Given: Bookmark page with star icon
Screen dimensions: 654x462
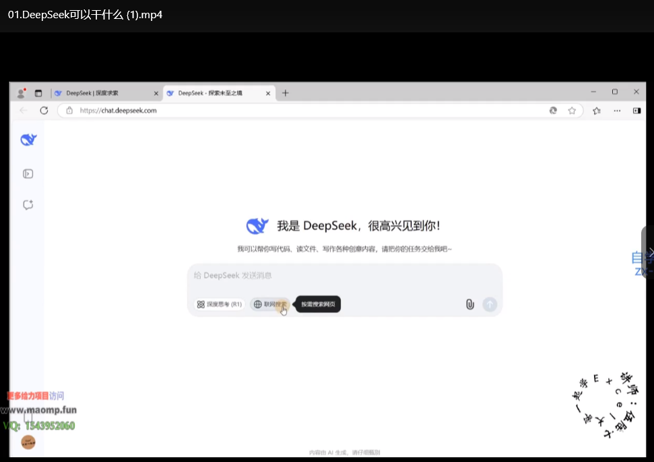Looking at the screenshot, I should [572, 111].
